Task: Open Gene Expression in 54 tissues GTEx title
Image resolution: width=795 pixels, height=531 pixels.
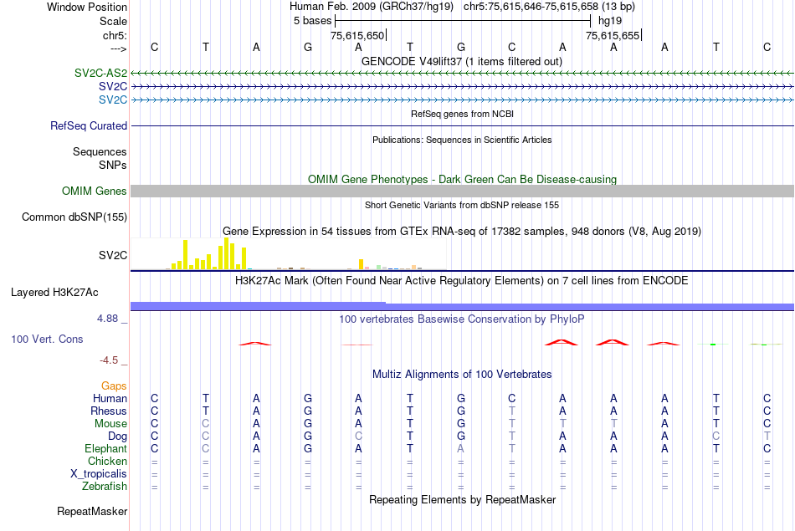Action: tap(462, 231)
